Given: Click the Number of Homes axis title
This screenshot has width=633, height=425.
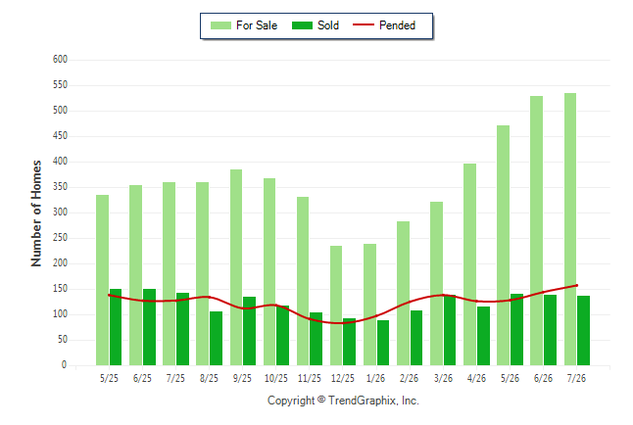Looking at the screenshot, I should pyautogui.click(x=36, y=213).
